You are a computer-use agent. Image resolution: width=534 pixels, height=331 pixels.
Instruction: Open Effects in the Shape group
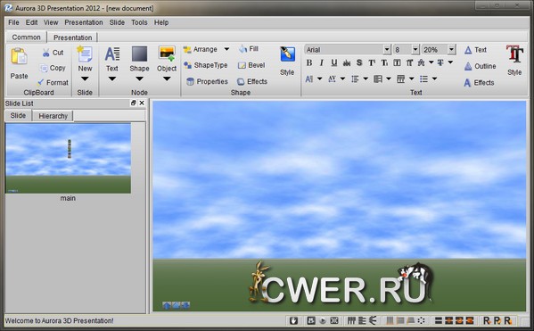point(252,81)
